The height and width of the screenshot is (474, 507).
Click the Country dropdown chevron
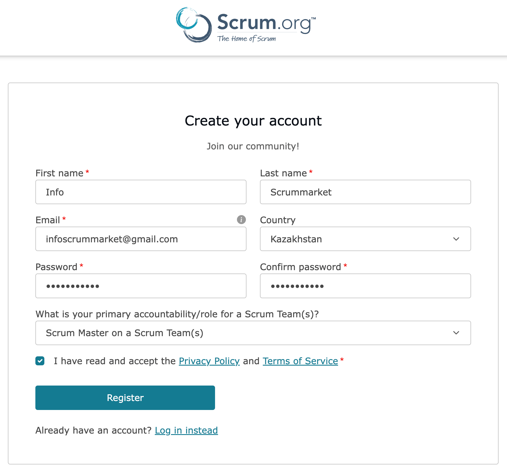click(x=456, y=239)
